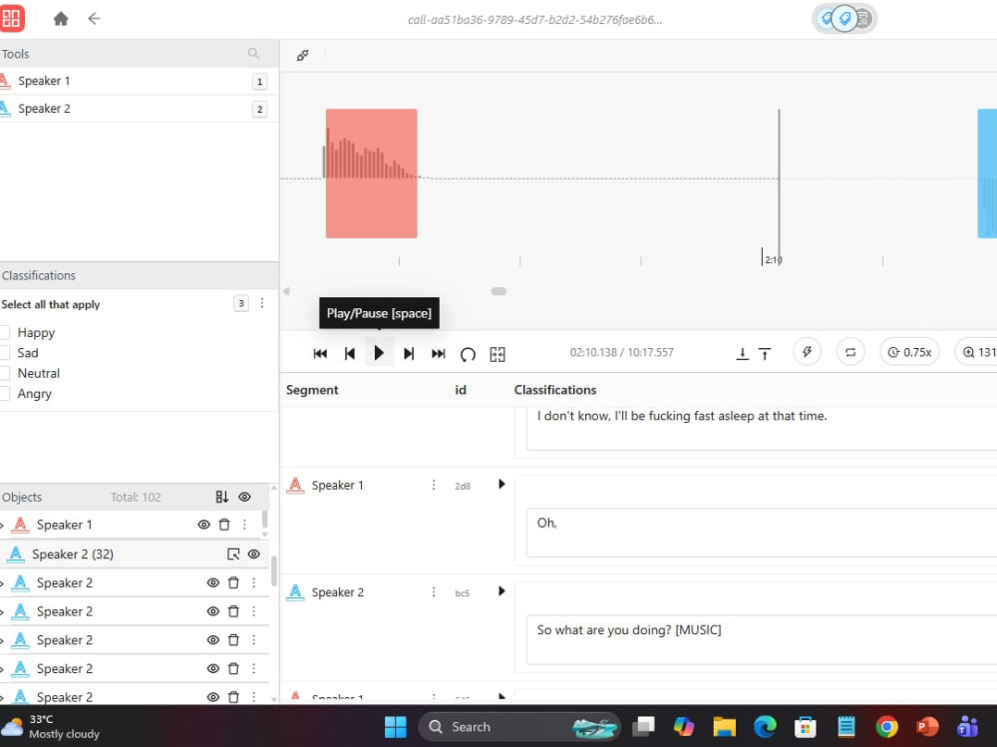Step forward one frame
The width and height of the screenshot is (997, 747).
tap(409, 354)
